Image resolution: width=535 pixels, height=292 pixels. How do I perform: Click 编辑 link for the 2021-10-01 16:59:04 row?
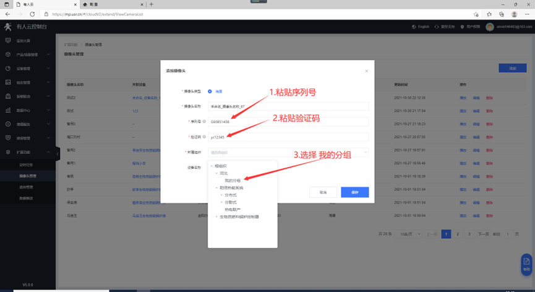476,215
